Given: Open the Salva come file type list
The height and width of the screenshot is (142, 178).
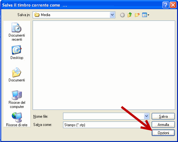Looking at the screenshot, I should (106, 125).
